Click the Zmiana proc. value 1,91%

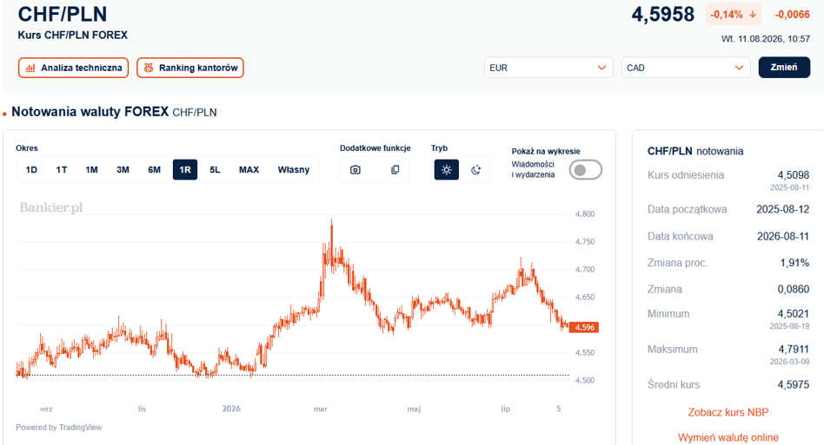[x=794, y=263]
